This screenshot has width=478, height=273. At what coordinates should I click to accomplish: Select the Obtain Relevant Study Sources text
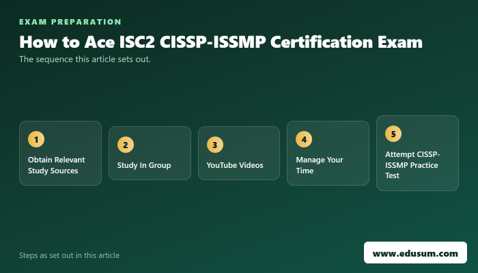57,165
